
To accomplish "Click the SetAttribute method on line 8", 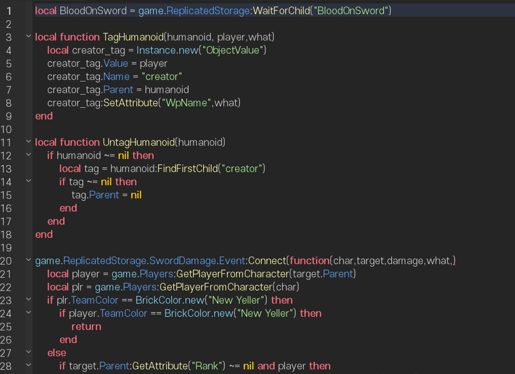I will (130, 102).
